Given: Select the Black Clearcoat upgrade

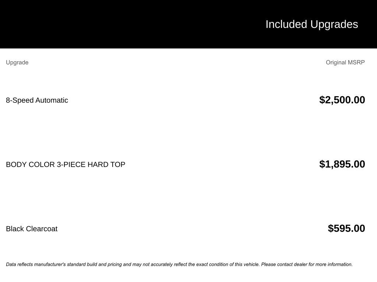Looking at the screenshot, I should (32, 229).
